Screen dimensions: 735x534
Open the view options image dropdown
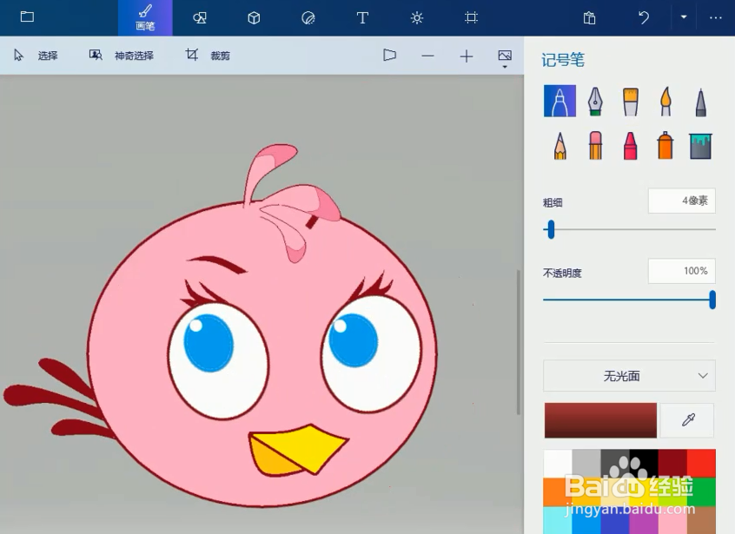click(505, 58)
